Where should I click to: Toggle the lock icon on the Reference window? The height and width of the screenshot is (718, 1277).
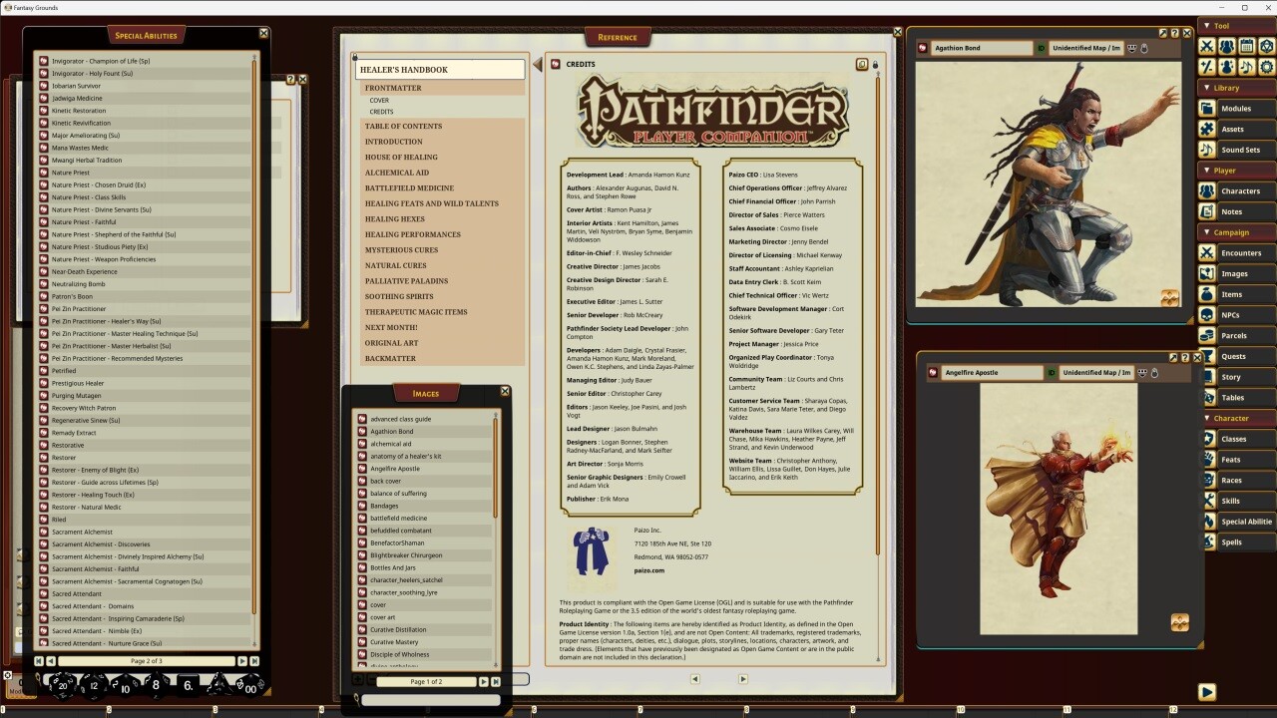875,64
